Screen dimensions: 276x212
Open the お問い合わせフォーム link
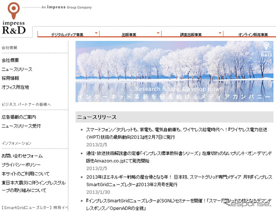tap(22, 156)
